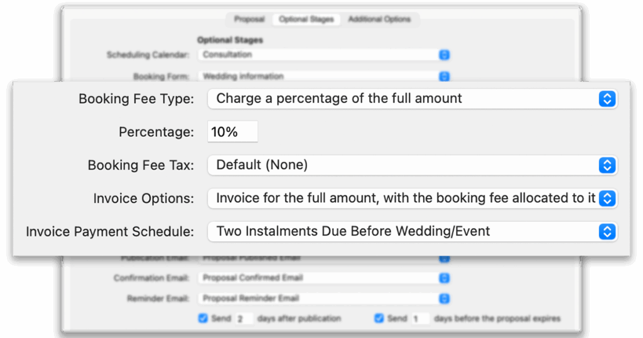Screen dimensions: 643x338
Task: Open 'Charge a percentage of the full amount' menu
Action: tap(412, 99)
